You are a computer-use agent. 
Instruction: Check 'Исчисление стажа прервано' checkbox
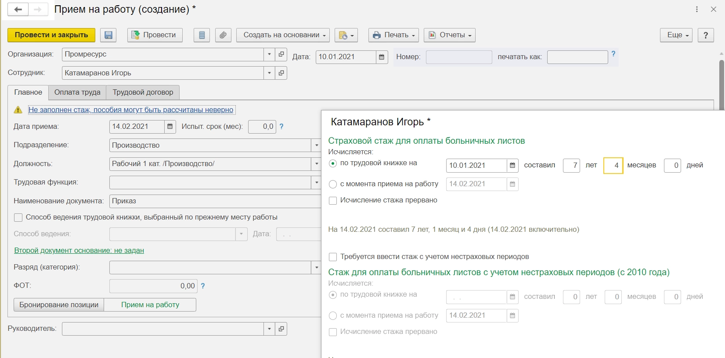(333, 200)
